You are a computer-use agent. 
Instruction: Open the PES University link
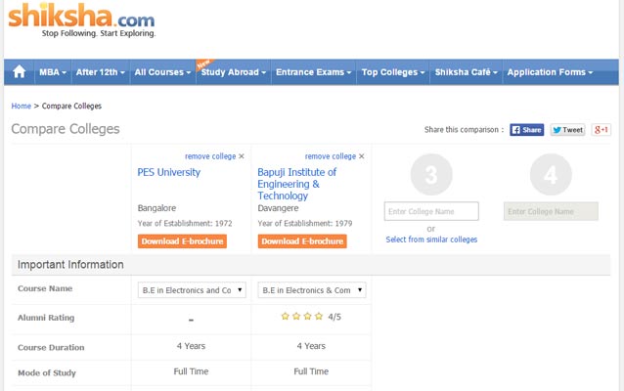[169, 172]
